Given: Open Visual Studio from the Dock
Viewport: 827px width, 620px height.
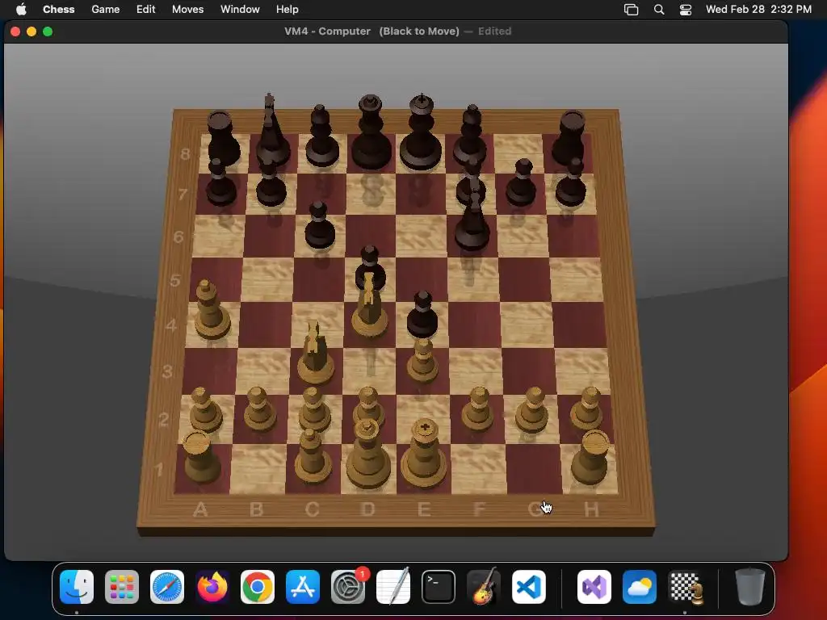Looking at the screenshot, I should coord(594,587).
